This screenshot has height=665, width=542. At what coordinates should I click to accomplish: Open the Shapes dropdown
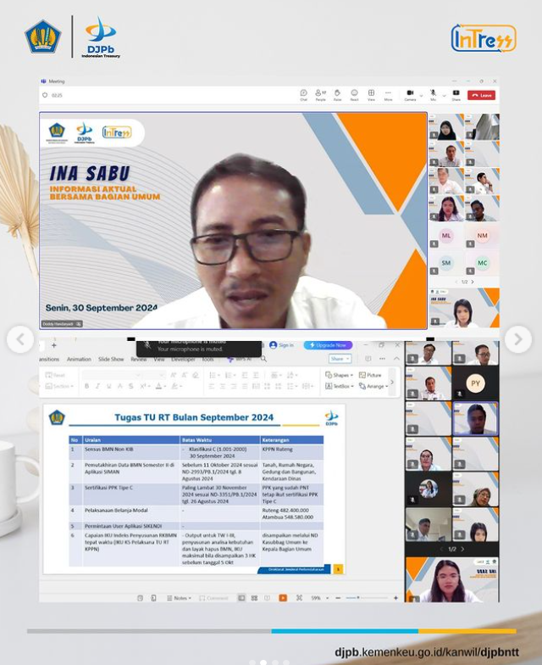point(339,375)
